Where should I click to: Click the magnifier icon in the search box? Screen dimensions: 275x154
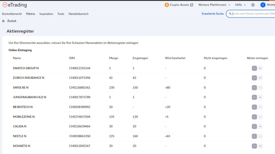pos(230,14)
